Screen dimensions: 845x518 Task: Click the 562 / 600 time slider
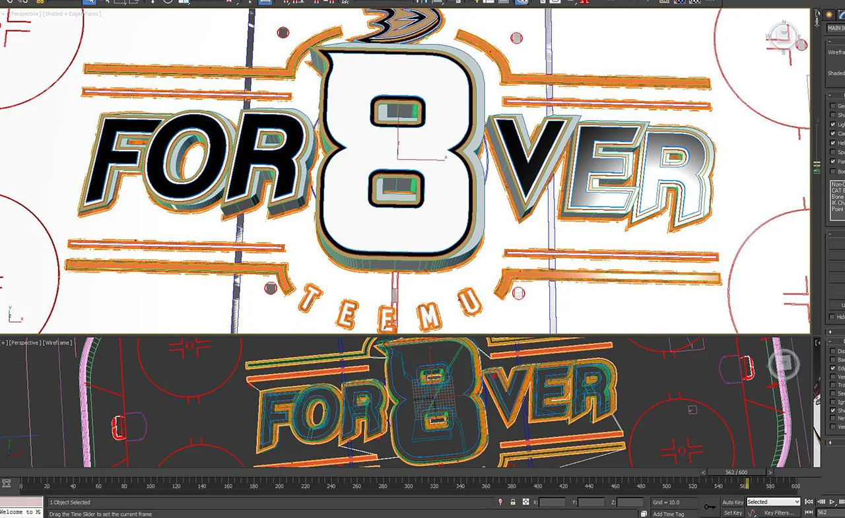(x=737, y=472)
